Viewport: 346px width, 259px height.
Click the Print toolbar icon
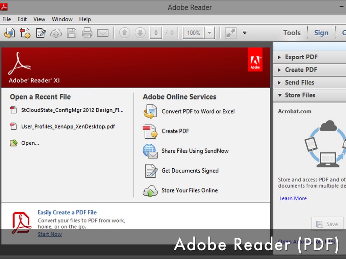click(87, 33)
